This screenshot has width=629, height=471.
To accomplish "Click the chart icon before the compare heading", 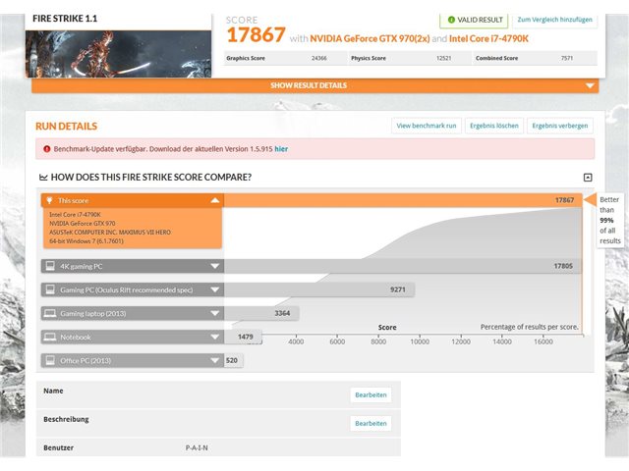I will [x=43, y=177].
